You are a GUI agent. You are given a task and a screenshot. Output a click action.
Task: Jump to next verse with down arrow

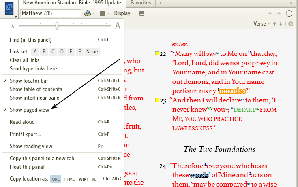[x=281, y=24]
